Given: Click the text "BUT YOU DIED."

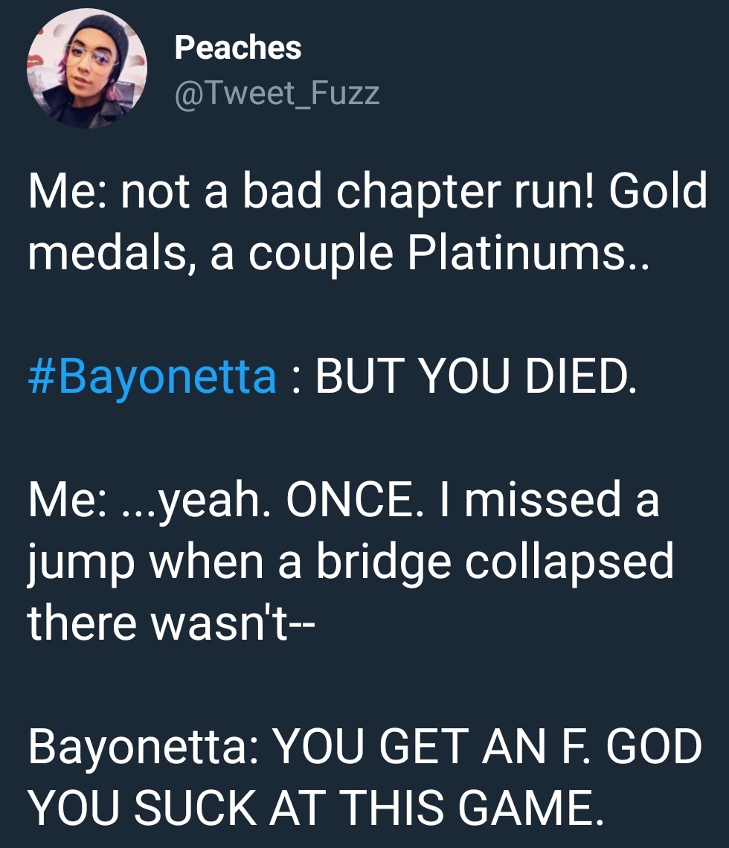Looking at the screenshot, I should click(476, 376).
